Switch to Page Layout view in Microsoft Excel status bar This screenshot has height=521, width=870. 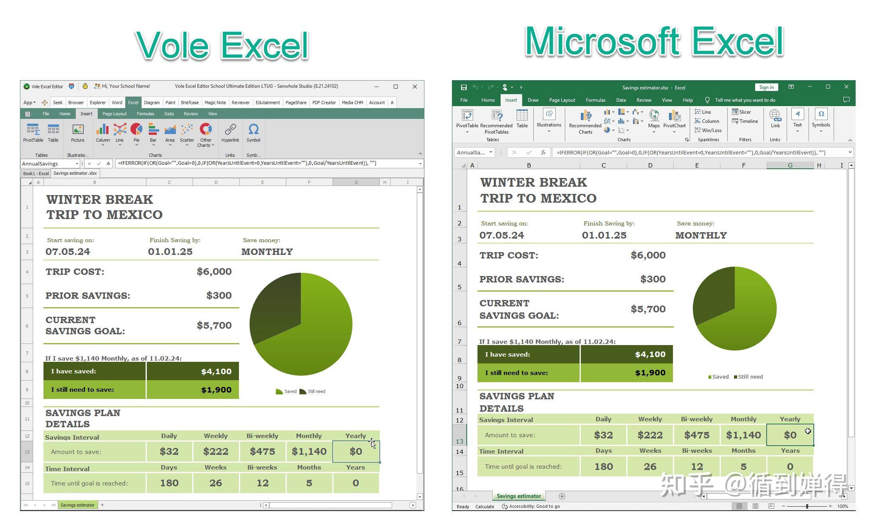coord(755,506)
